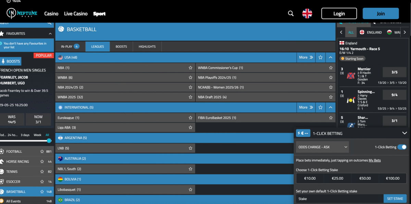Switch to the Leagues tab

(x=98, y=46)
